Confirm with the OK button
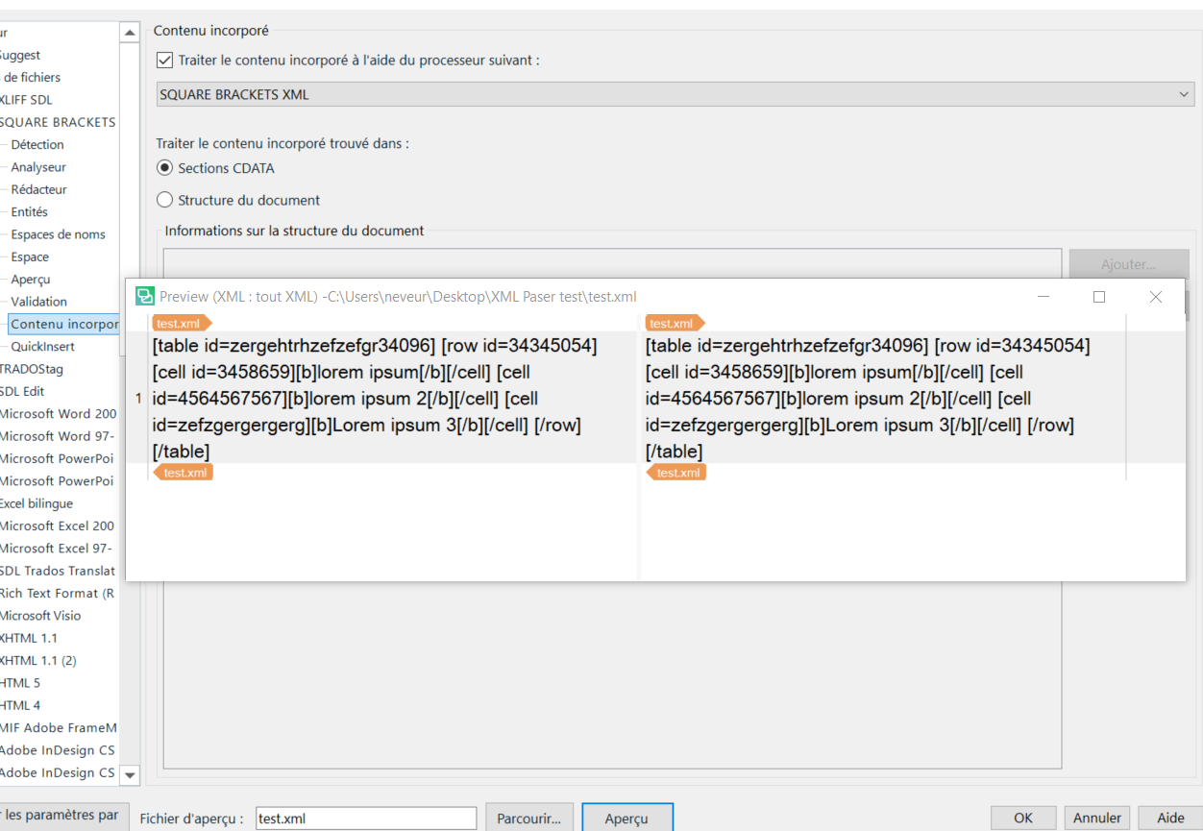Image resolution: width=1203 pixels, height=831 pixels. click(x=1023, y=819)
